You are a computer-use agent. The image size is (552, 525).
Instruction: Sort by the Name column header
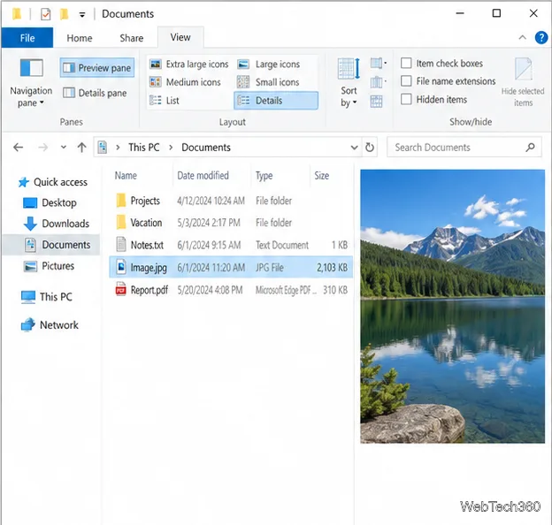click(x=126, y=175)
